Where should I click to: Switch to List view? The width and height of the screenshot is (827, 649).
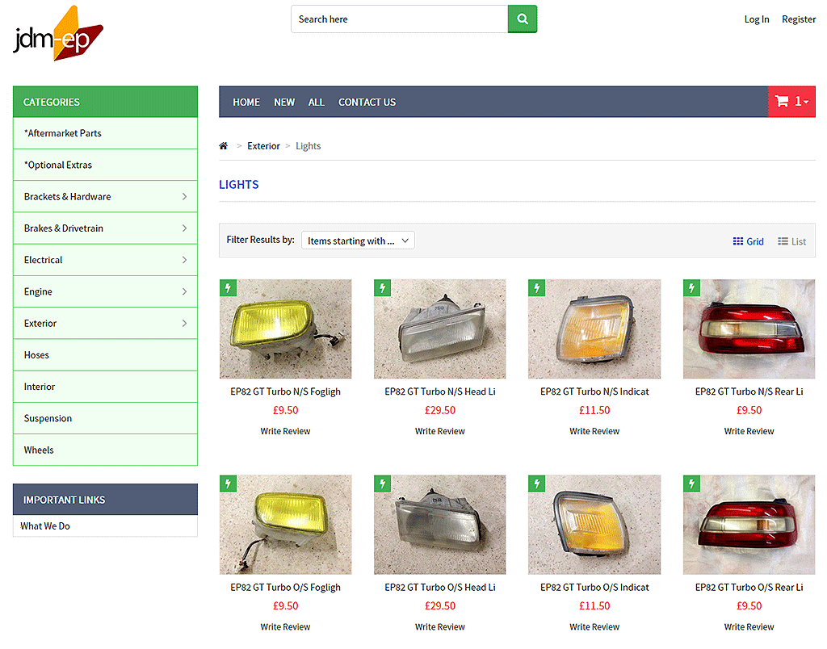[x=791, y=241]
